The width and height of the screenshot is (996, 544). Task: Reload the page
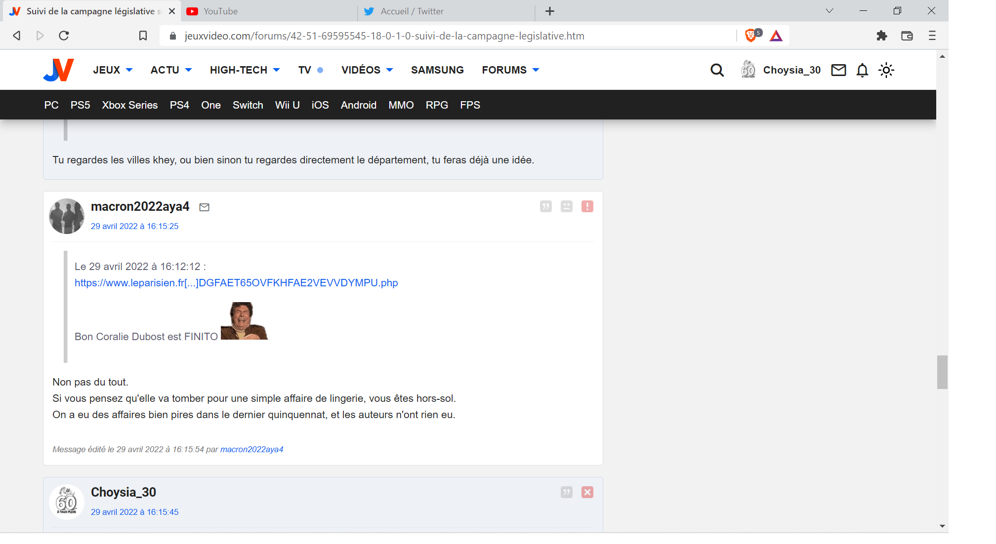click(64, 36)
